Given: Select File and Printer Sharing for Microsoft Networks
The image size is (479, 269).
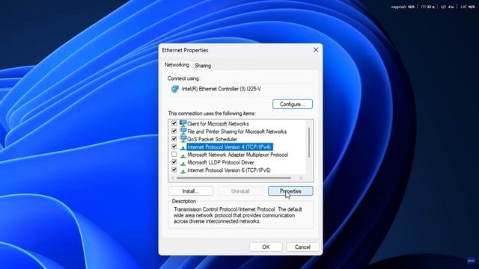Looking at the screenshot, I should coord(237,132).
